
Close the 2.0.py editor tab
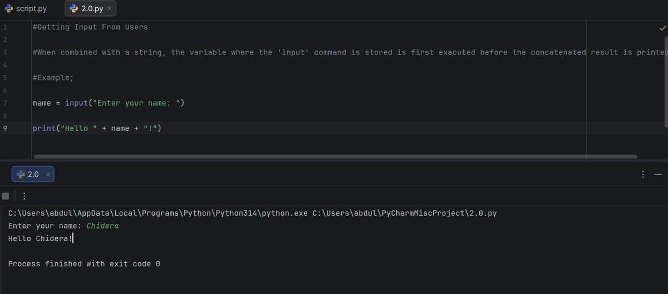[x=110, y=9]
